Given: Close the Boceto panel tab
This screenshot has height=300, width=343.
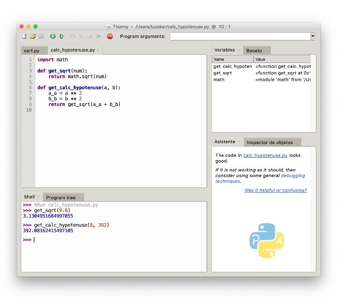Looking at the screenshot, I should coord(265,51).
